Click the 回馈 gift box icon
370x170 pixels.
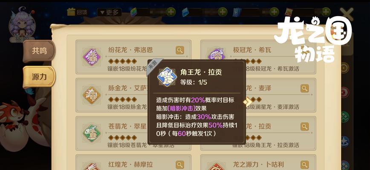click(71, 12)
